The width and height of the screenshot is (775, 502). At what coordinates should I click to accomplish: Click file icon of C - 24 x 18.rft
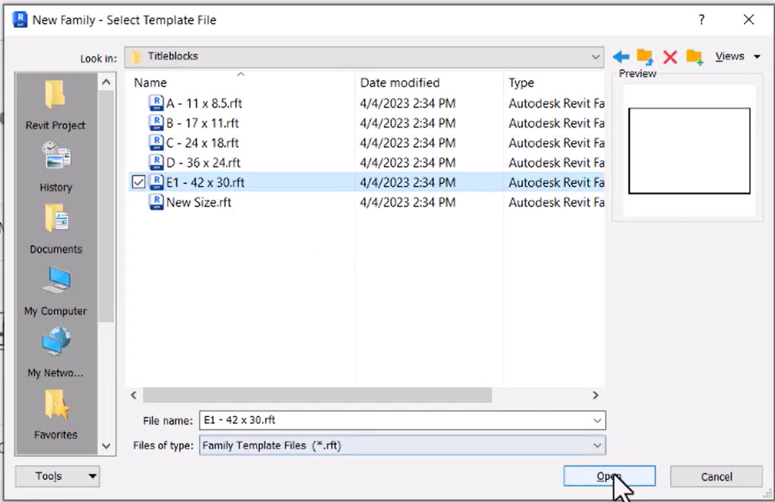click(156, 143)
